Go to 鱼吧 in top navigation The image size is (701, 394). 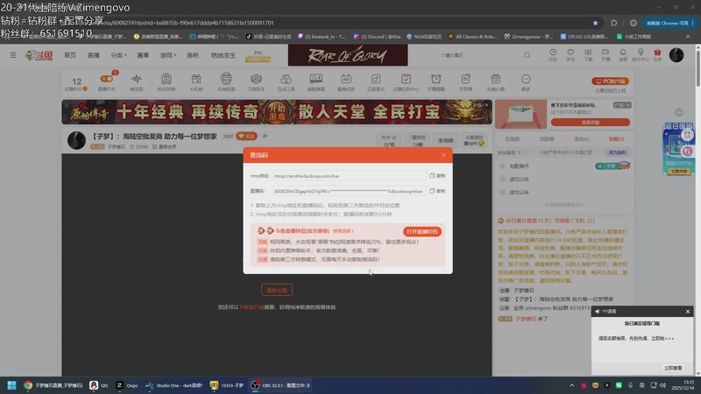tap(193, 55)
